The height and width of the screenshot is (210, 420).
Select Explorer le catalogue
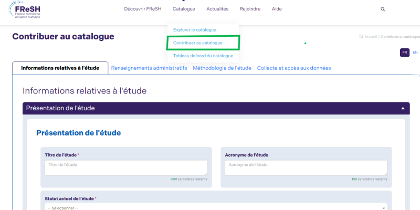click(x=194, y=30)
